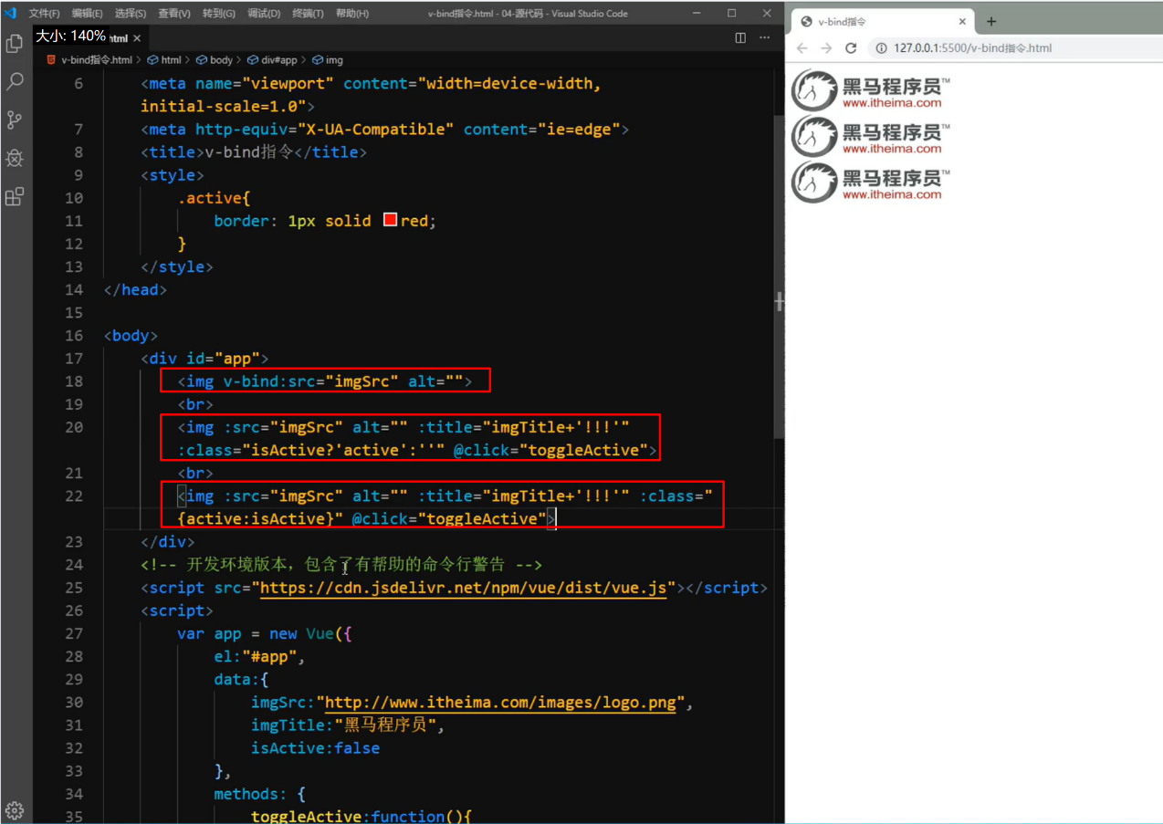Click the .active{ CSS selector line
Image resolution: width=1163 pixels, height=824 pixels.
tap(214, 198)
